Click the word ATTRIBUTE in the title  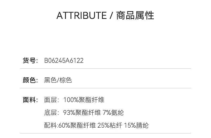[81, 15]
